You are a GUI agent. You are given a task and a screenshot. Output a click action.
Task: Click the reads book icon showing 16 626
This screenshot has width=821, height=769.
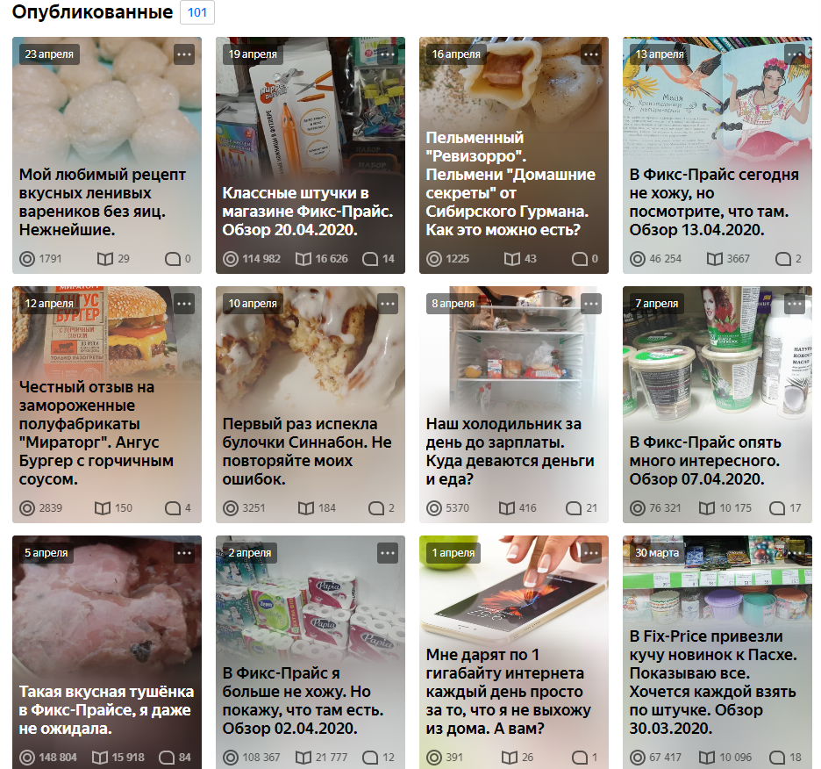click(x=303, y=259)
